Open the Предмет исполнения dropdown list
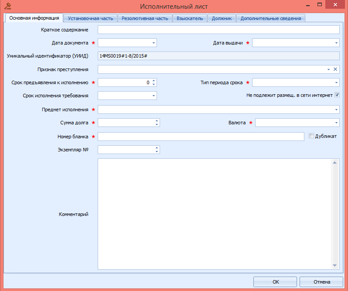Image resolution: width=348 pixels, height=291 pixels. 336,110
